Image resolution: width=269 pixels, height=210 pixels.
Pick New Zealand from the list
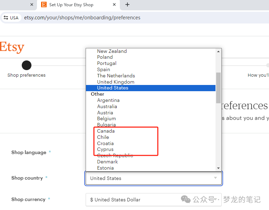pos(112,51)
